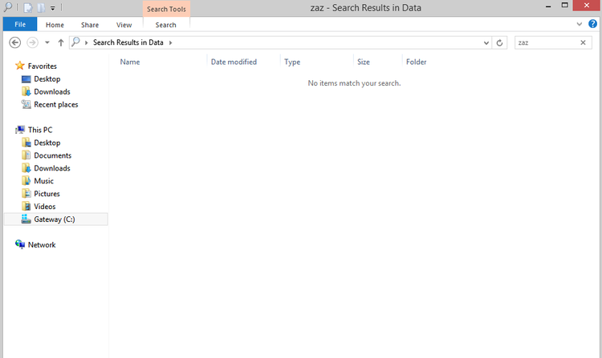Open Desktop under Favorites
The width and height of the screenshot is (602, 358).
coord(47,78)
